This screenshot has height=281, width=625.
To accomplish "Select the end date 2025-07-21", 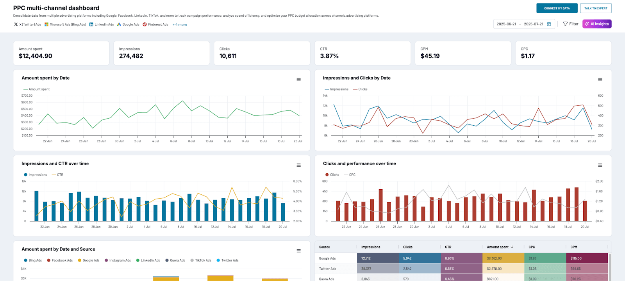I will (x=534, y=24).
